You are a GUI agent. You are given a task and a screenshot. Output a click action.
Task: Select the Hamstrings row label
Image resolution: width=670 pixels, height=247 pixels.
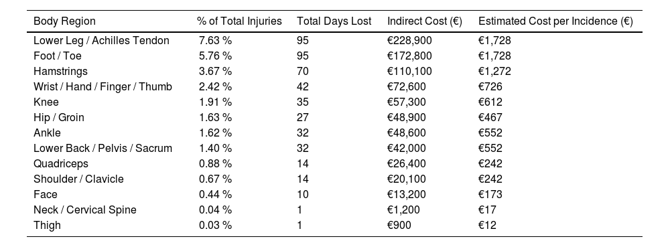(60, 71)
